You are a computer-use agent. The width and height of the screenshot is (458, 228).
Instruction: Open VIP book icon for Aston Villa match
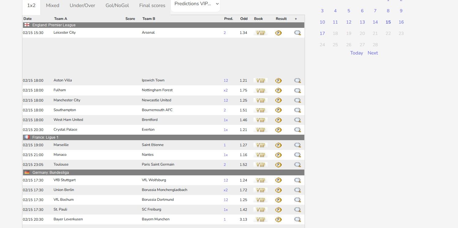point(260,80)
